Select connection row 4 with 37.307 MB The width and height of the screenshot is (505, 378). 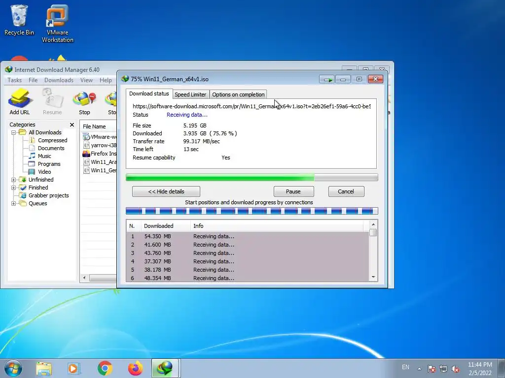(248, 261)
